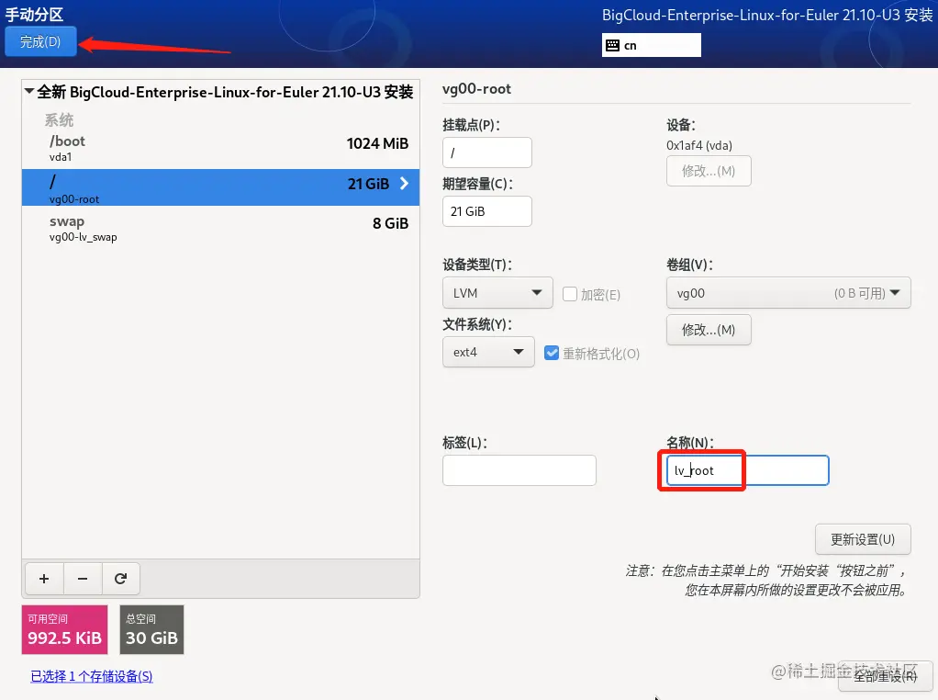This screenshot has height=700, width=938.
Task: Open the device type LVM dropdown
Action: pos(497,293)
